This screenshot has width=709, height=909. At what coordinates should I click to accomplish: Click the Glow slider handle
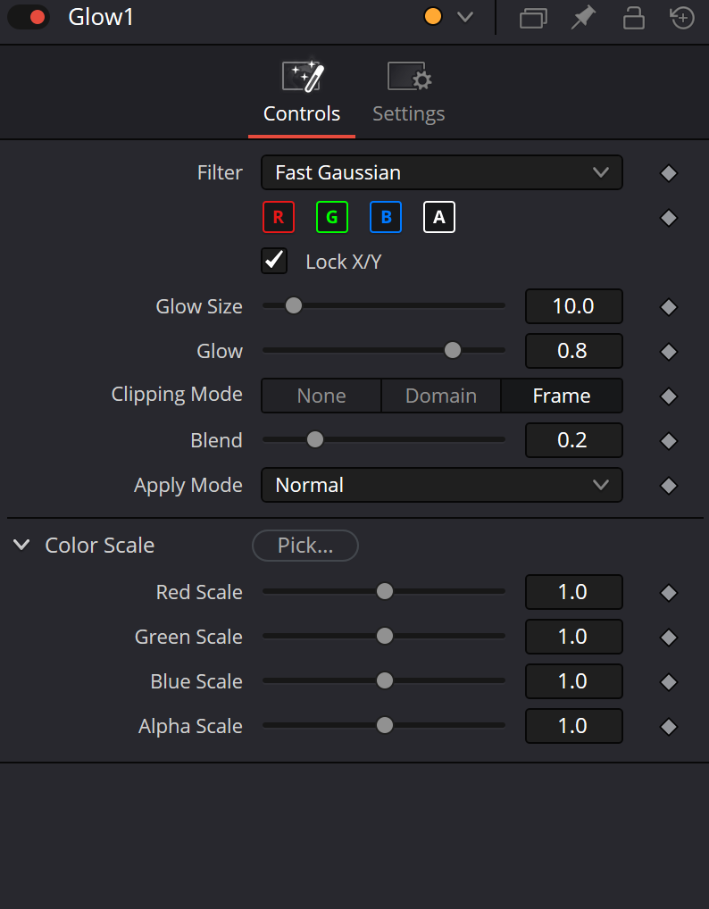(x=452, y=350)
